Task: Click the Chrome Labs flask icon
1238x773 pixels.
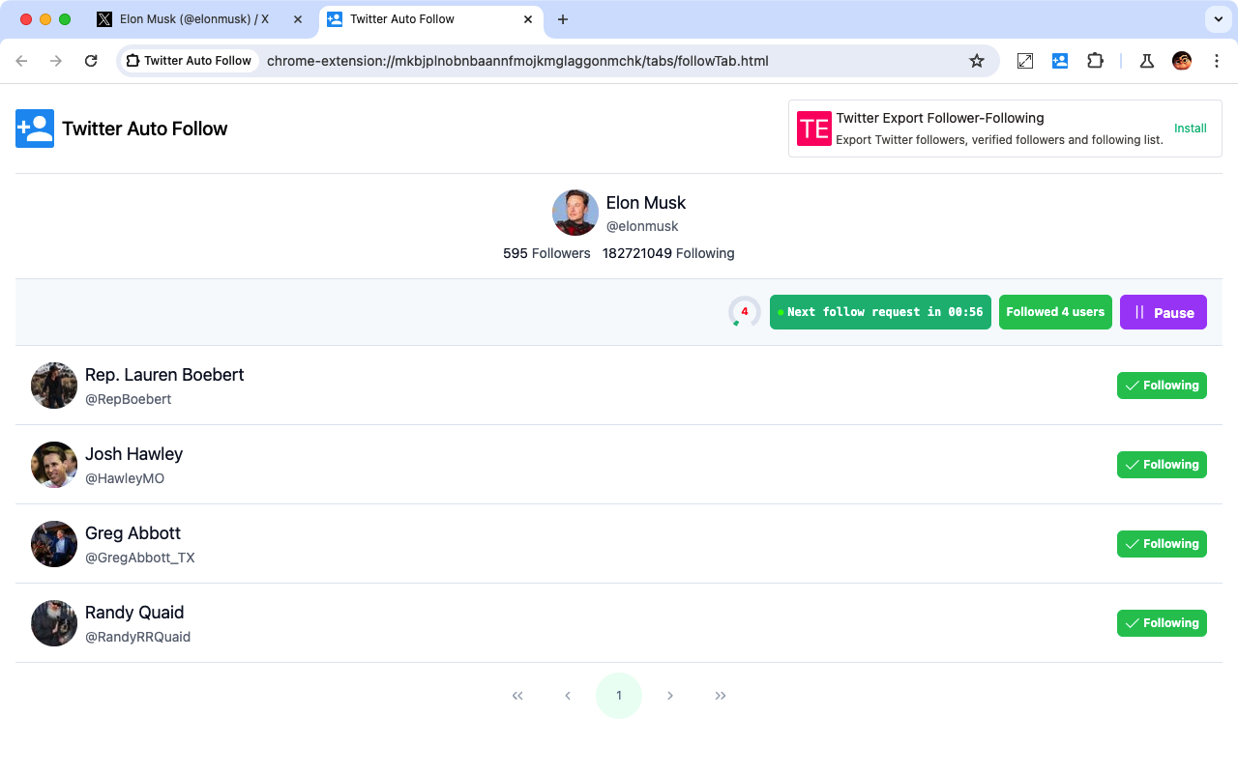Action: 1147,61
